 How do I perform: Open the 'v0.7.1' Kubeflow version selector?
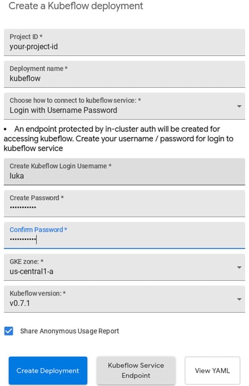point(125,299)
